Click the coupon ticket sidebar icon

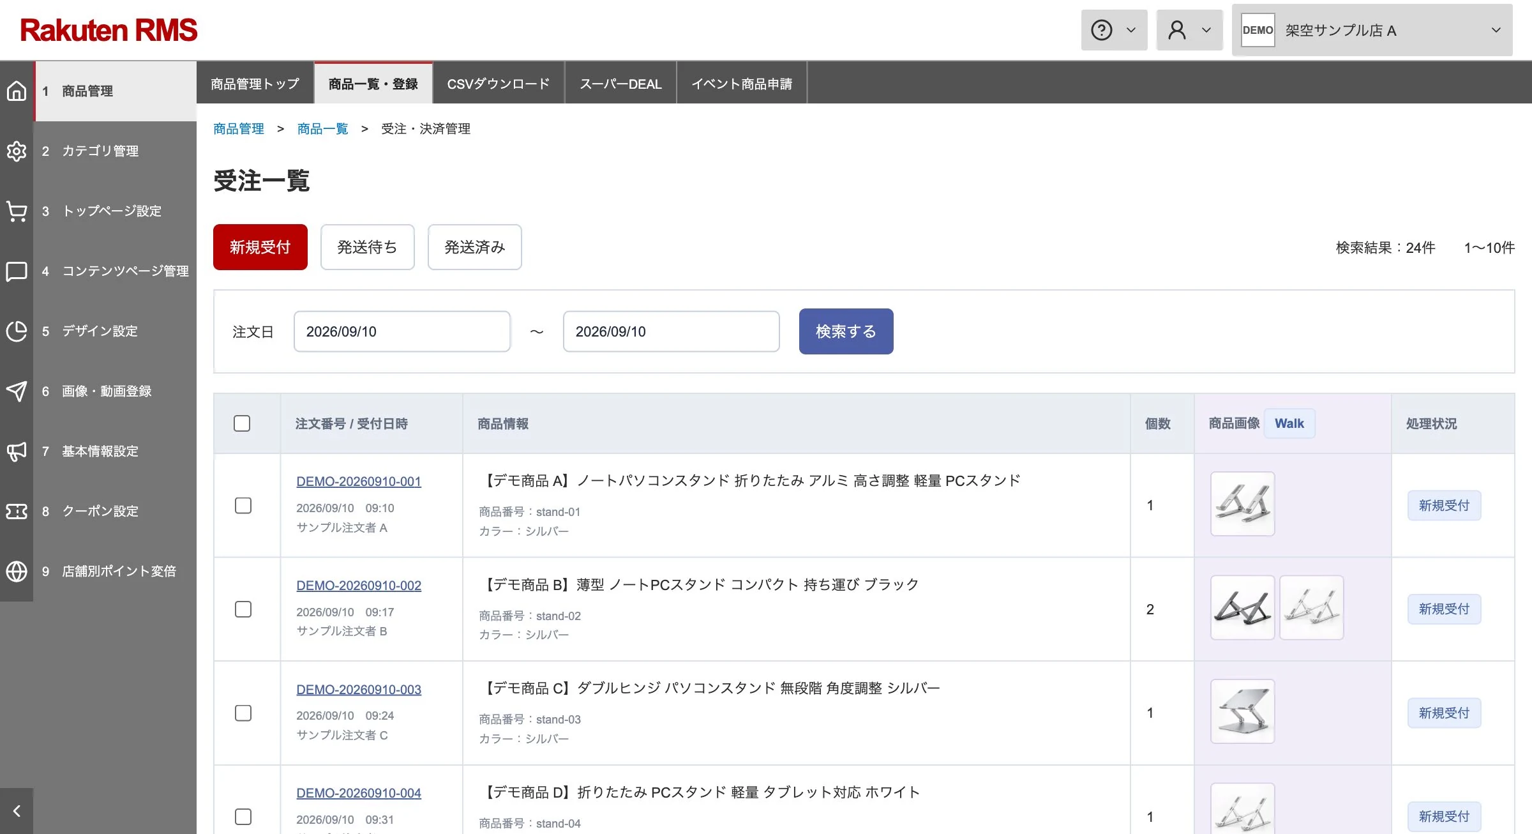click(17, 512)
